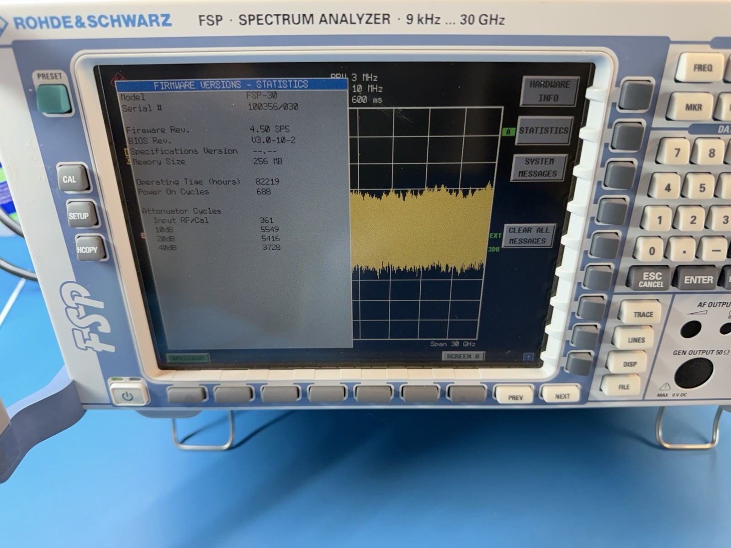Viewport: 731px width, 548px height.
Task: Click the Firmware Rev. 4.50 SP5 value
Action: pyautogui.click(x=270, y=129)
